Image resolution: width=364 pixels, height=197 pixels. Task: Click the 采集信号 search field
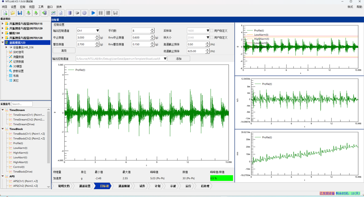coord(22,104)
